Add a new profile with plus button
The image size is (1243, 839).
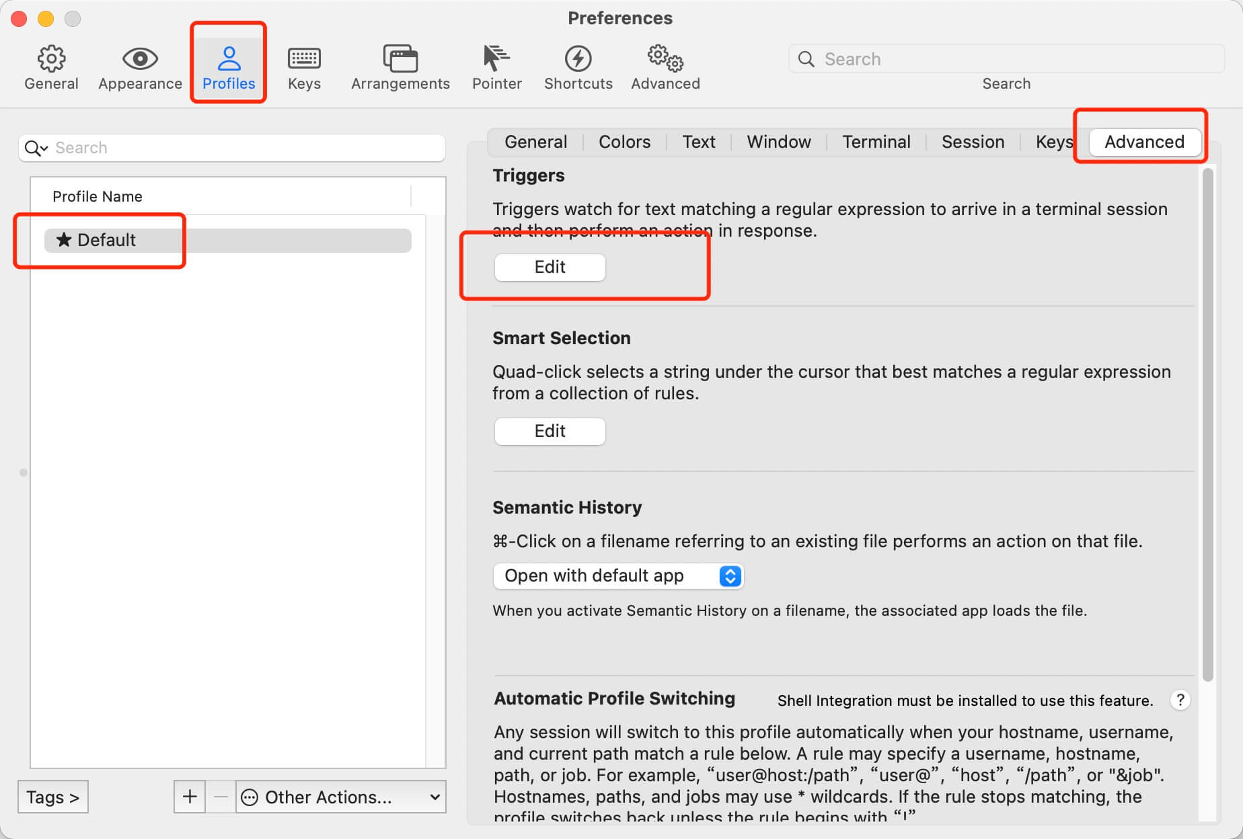190,797
